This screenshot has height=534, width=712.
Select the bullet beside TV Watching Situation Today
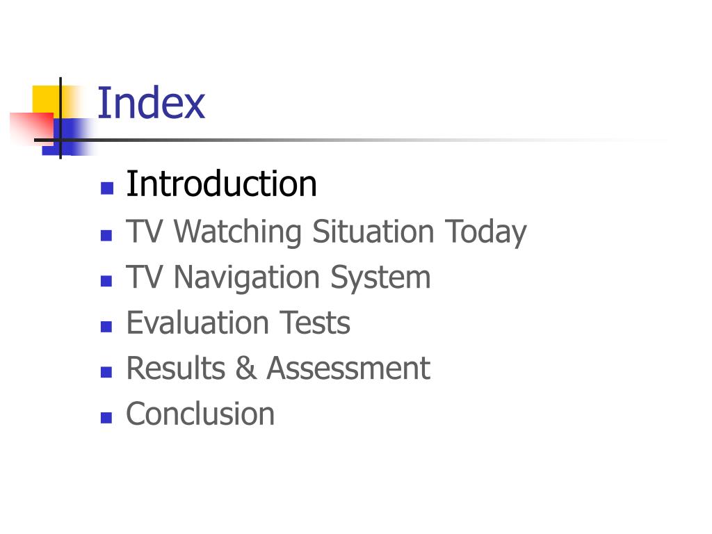point(106,235)
